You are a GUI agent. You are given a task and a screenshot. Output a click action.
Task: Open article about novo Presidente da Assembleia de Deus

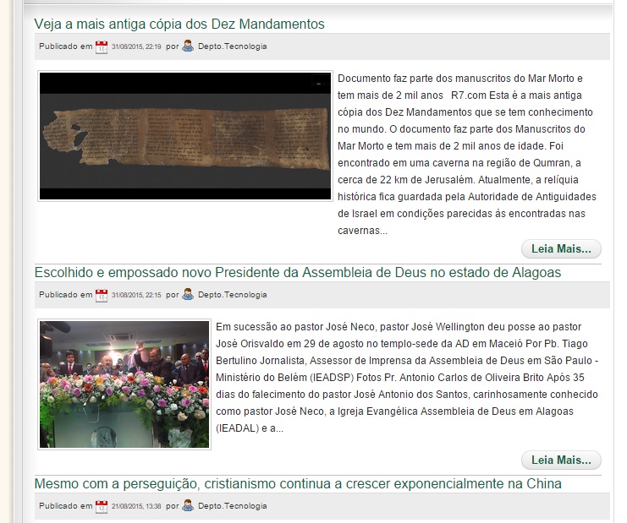tap(298, 273)
